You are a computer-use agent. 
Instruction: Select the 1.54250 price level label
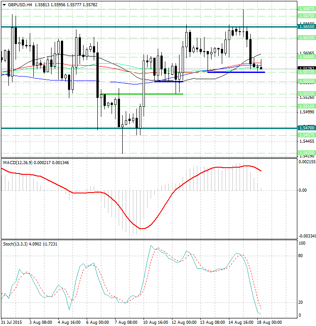click(x=307, y=153)
